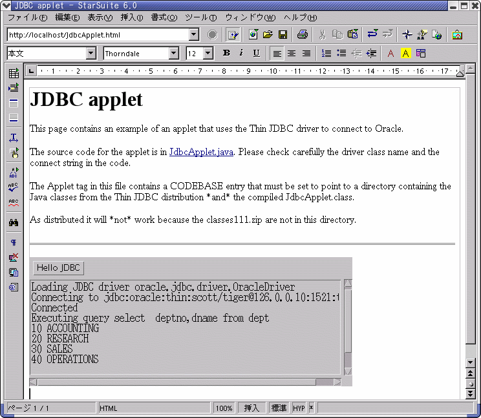Image resolution: width=481 pixels, height=418 pixels.
Task: Expand the URL address dropdown
Action: click(194, 35)
